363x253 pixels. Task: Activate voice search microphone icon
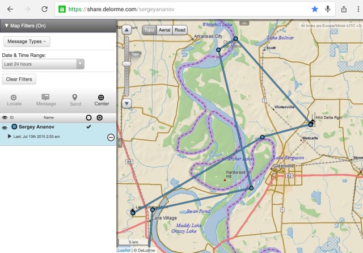[x=328, y=9]
